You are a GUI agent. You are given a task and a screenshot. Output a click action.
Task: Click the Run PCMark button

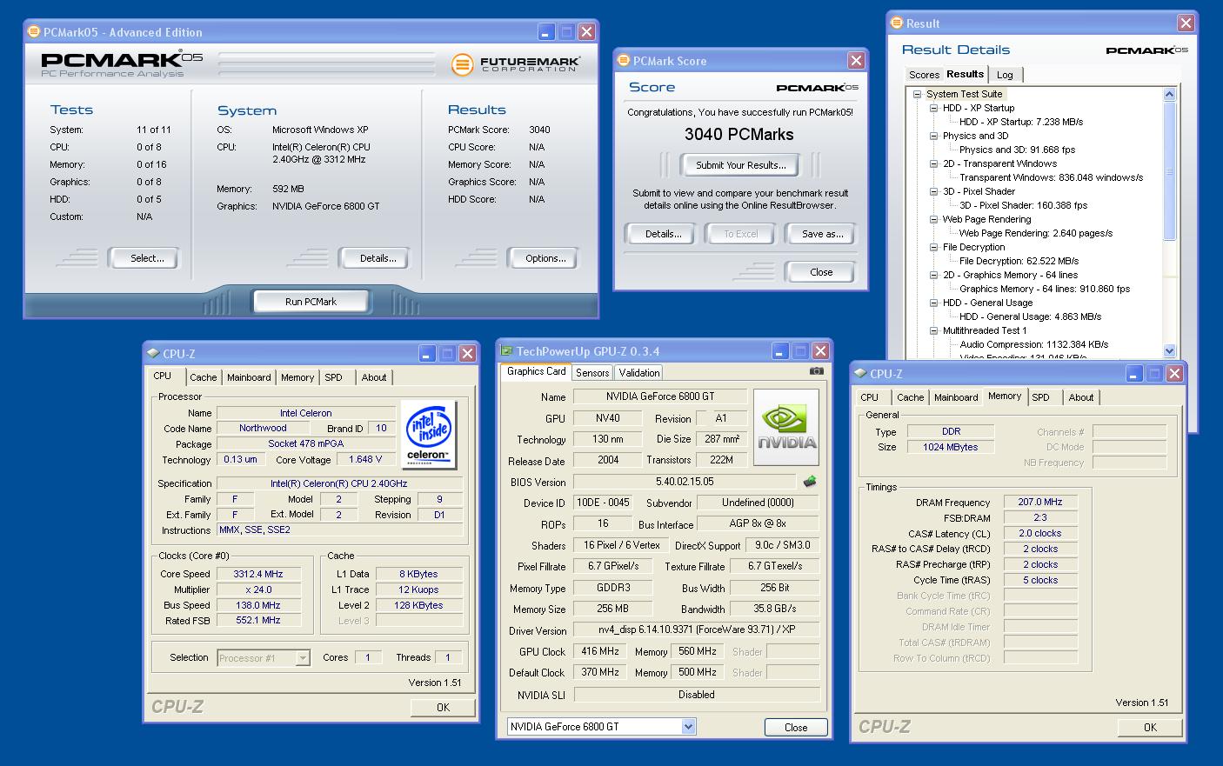pyautogui.click(x=311, y=302)
